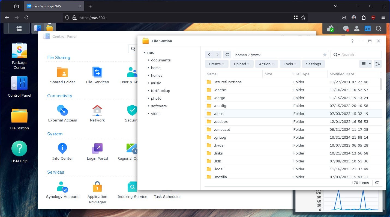Open Network settings in Control Panel

pos(97,114)
